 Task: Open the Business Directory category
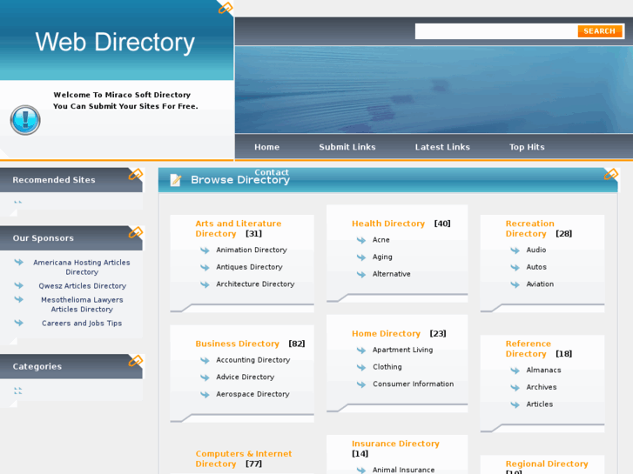pos(238,344)
